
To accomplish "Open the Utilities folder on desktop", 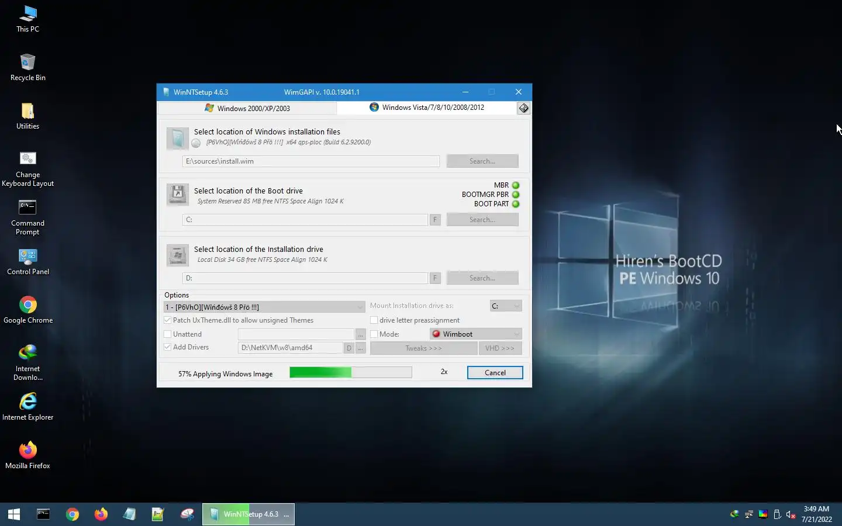I will [x=27, y=116].
